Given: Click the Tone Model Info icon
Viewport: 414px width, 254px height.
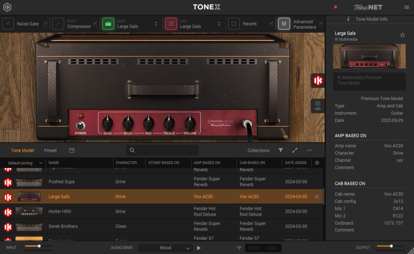Looking at the screenshot, I should tap(348, 19).
